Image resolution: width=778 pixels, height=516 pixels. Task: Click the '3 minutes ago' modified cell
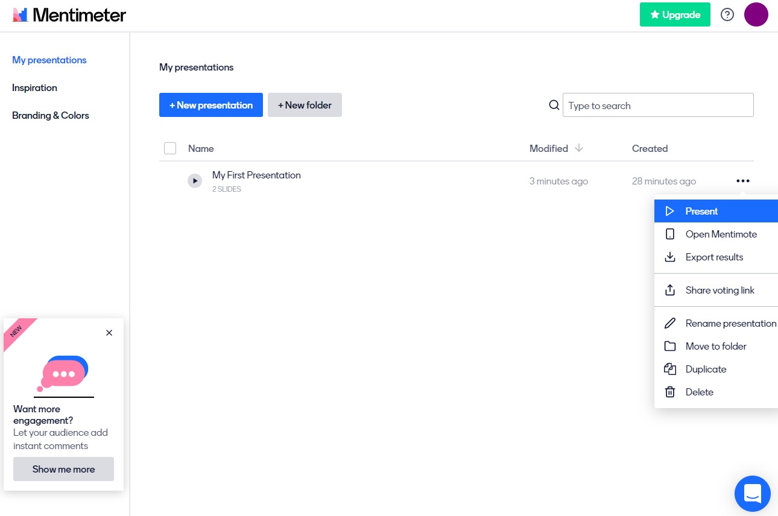(x=558, y=181)
